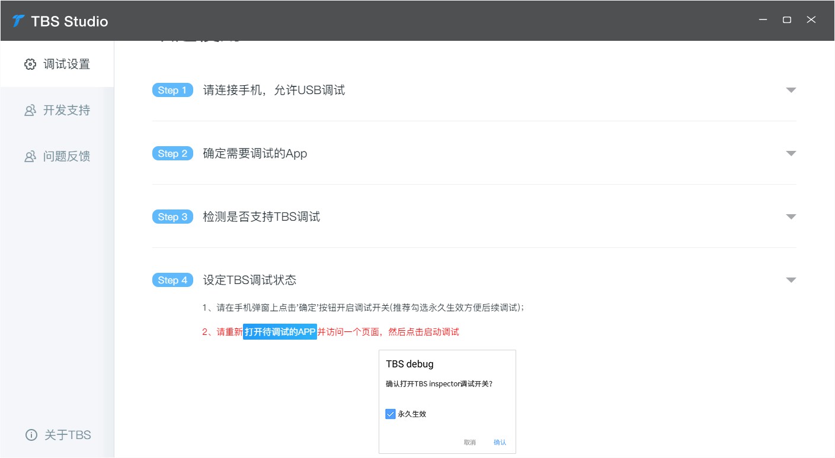Viewport: 835px width, 458px height.
Task: Click the info icon beside 关于TBS
Action: point(31,435)
